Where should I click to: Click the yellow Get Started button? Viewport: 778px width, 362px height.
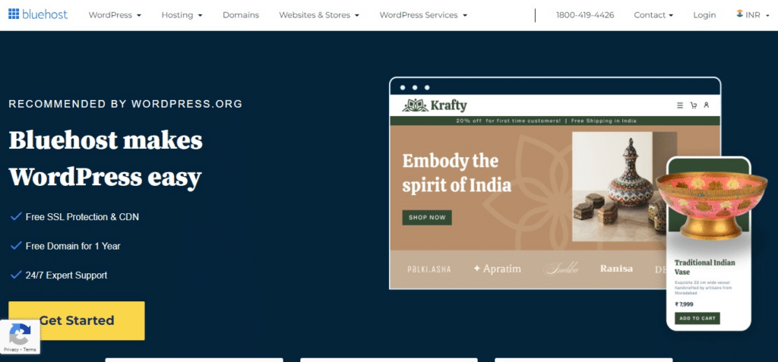(x=77, y=320)
